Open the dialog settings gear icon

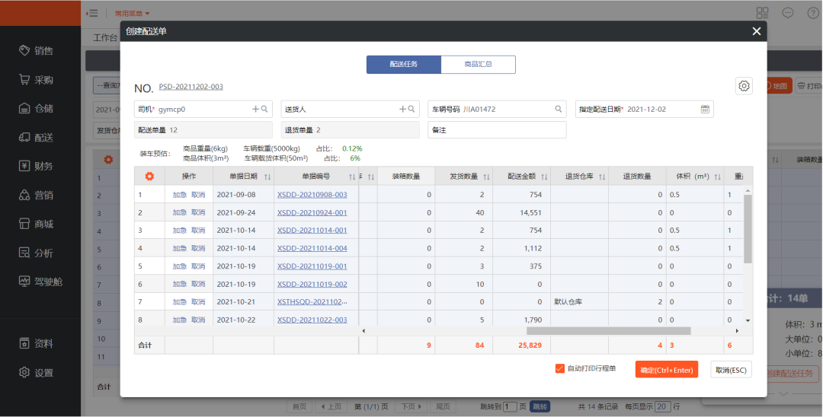(x=745, y=86)
